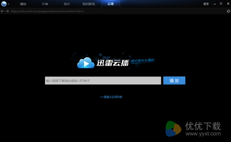The image size is (231, 142).
Task: Close the player window
Action: (228, 4)
